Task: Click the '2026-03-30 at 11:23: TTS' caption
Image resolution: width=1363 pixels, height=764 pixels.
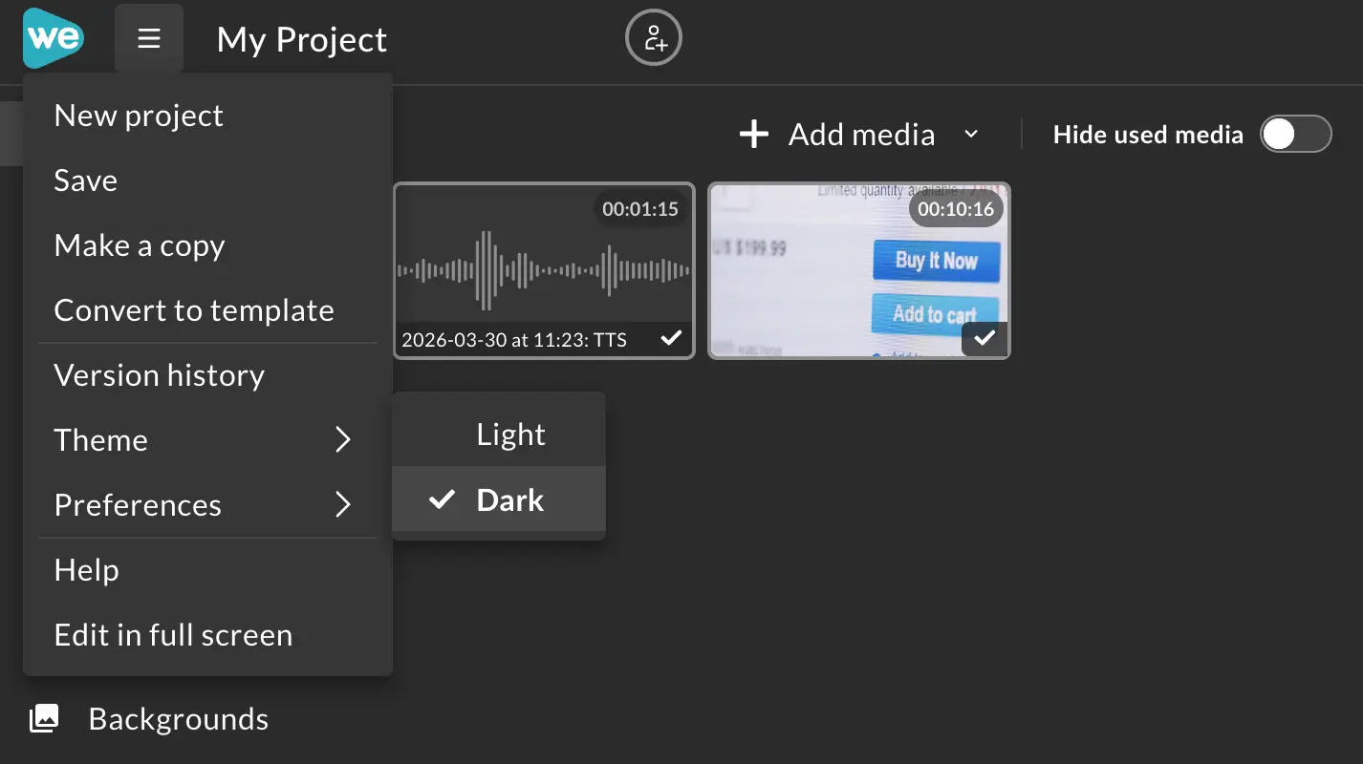Action: pyautogui.click(x=514, y=339)
